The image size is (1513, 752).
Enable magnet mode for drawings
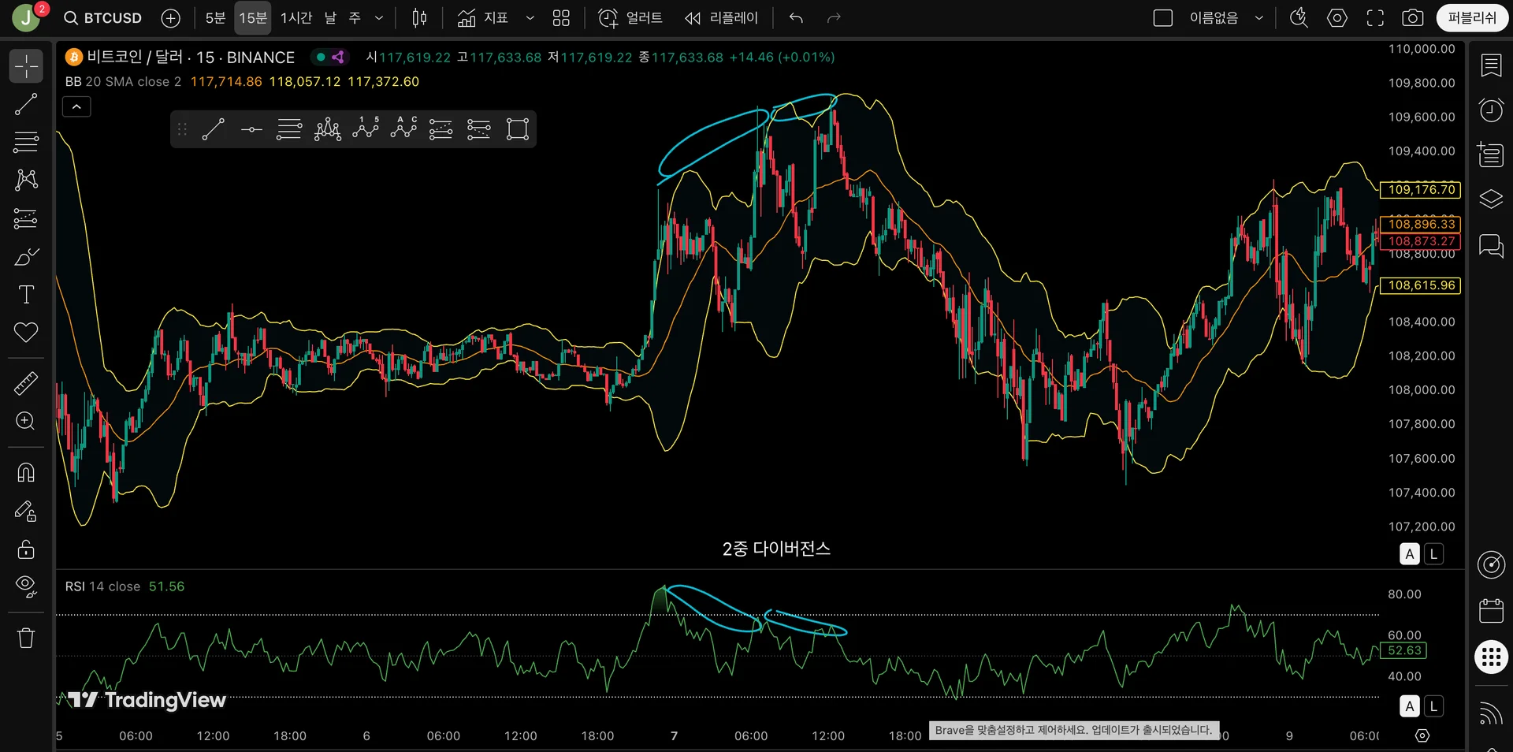pyautogui.click(x=26, y=472)
